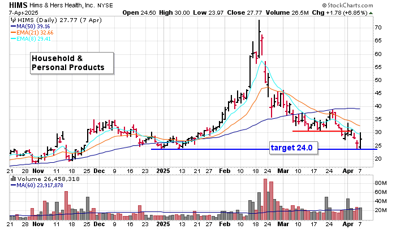Screen dimensions: 396x229
Task: Click the price axis label 35
Action: click(x=378, y=119)
